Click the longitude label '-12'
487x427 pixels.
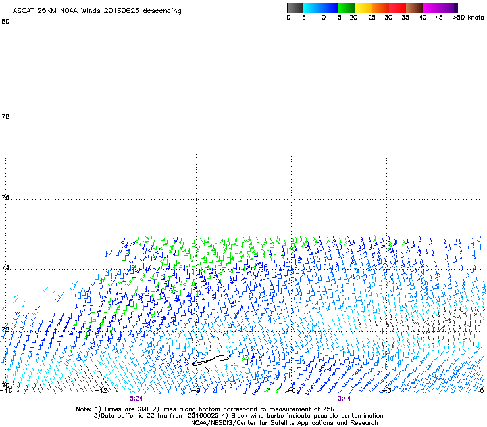pos(101,390)
